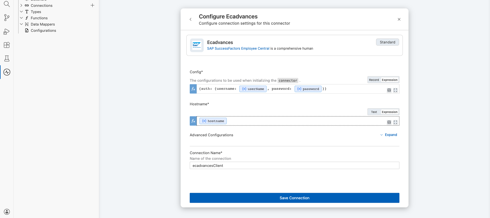Close the Configure Ecadvances dialog
The width and height of the screenshot is (490, 218).
[x=399, y=19]
